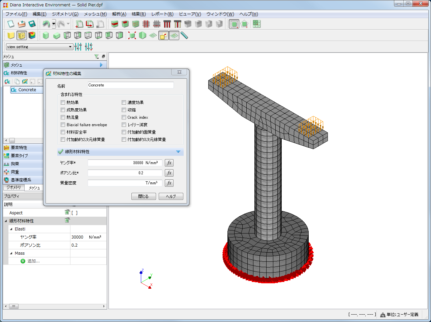Viewport: 431px width, 322px height.
Task: Click the add new material icon
Action: [x=7, y=81]
